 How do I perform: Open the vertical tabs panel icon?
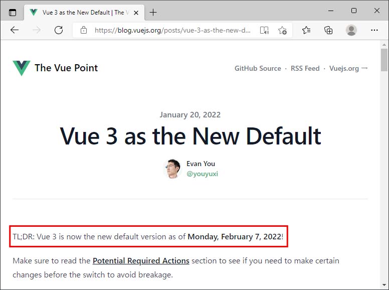[x=13, y=12]
